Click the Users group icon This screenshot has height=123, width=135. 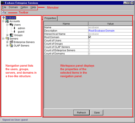pos(11,25)
